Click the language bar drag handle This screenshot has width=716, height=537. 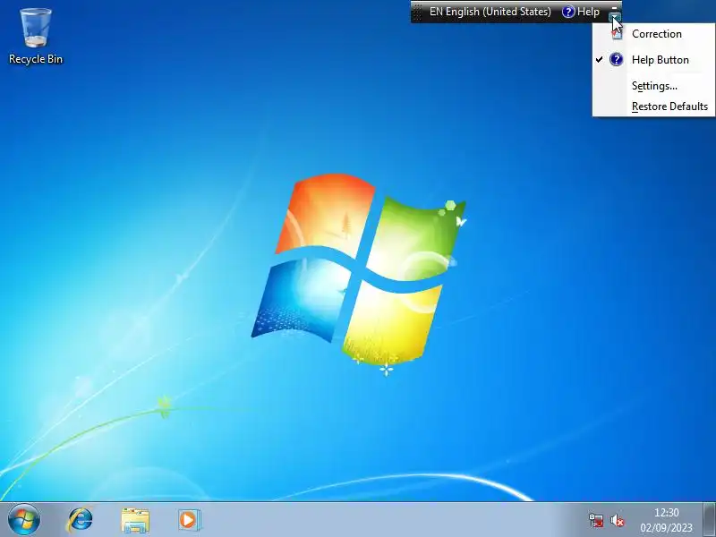417,12
